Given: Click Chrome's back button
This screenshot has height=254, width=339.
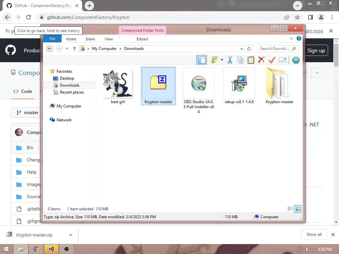Looking at the screenshot, I should [x=7, y=17].
